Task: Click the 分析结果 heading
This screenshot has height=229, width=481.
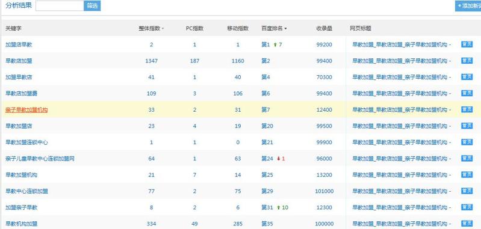Action: tap(19, 5)
